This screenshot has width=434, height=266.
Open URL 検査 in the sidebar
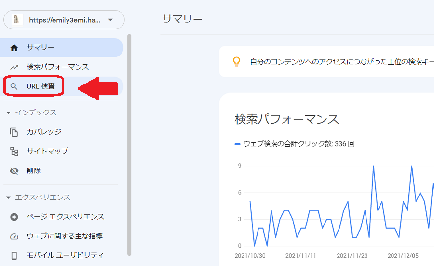61,86
